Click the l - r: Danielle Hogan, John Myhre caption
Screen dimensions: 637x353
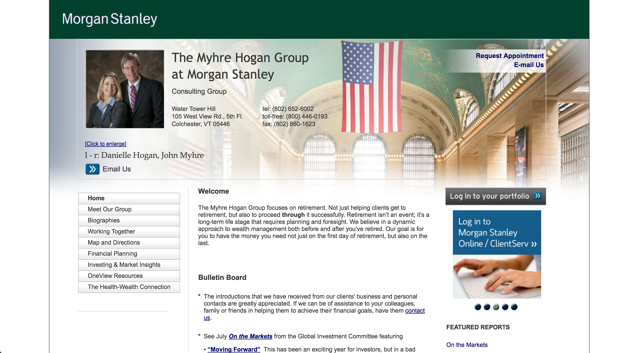pyautogui.click(x=144, y=155)
